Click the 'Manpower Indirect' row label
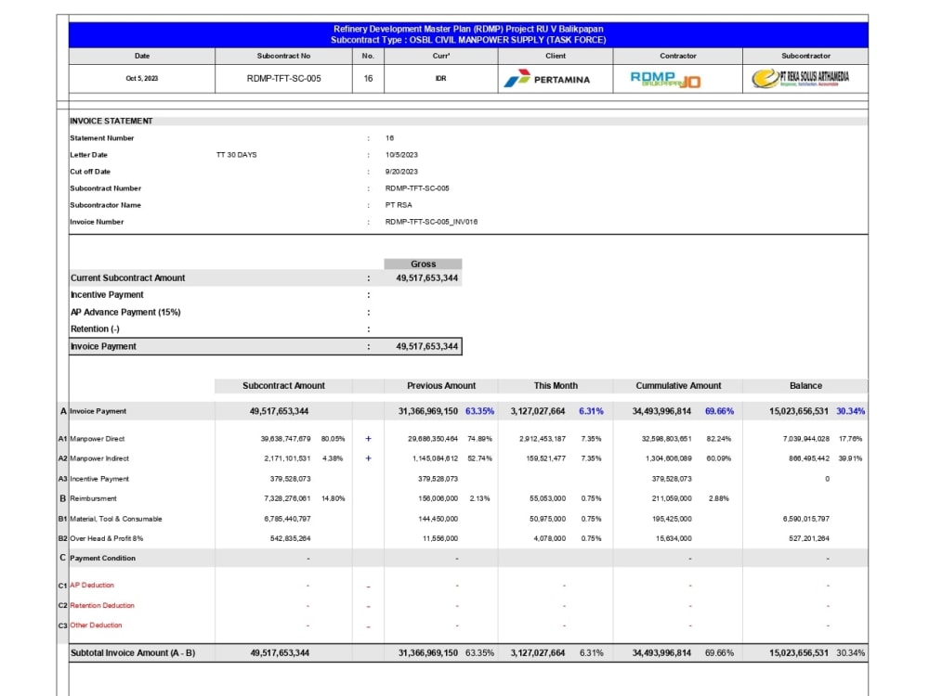The image size is (929, 696). coord(99,458)
